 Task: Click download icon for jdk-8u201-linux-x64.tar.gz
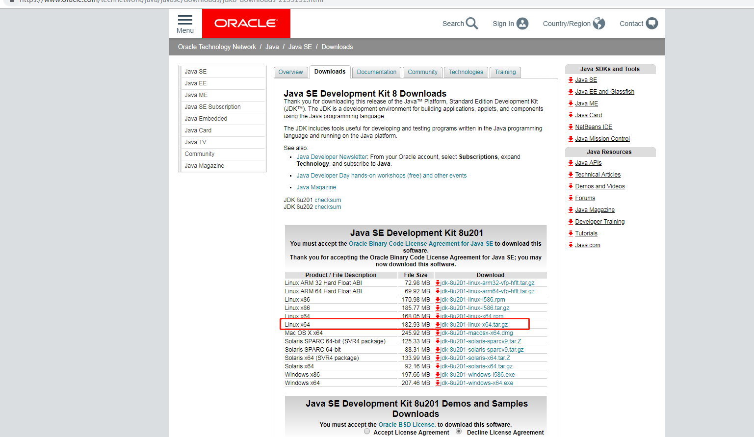(438, 325)
